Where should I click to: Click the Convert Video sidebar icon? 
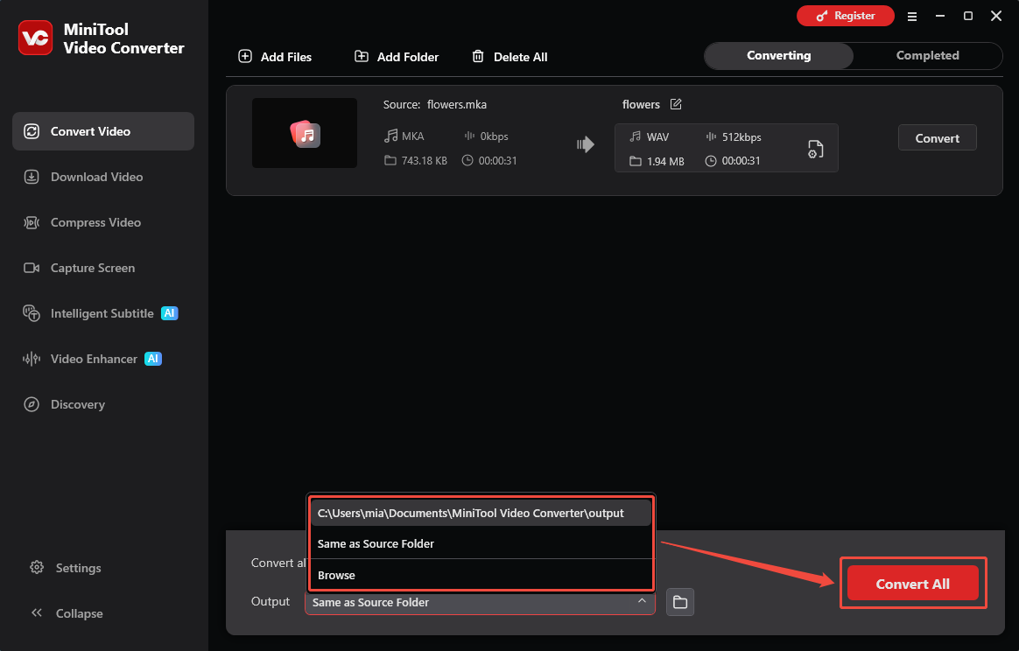(32, 131)
